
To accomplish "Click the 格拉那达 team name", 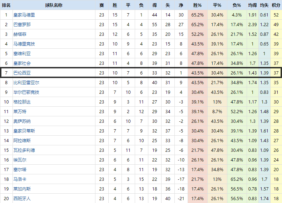I will (22, 102).
